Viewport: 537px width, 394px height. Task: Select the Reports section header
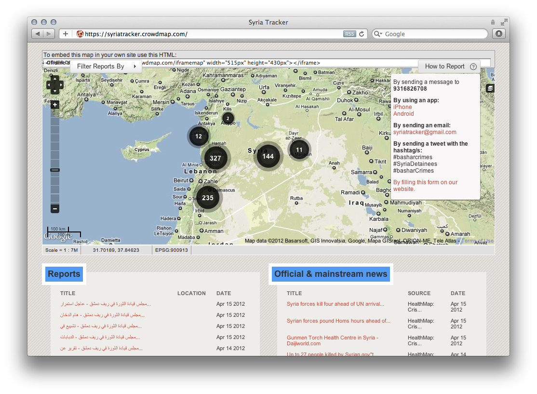[64, 274]
